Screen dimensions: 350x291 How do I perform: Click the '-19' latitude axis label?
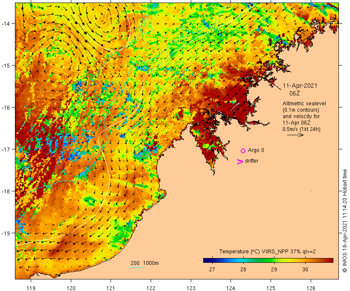tap(6, 233)
